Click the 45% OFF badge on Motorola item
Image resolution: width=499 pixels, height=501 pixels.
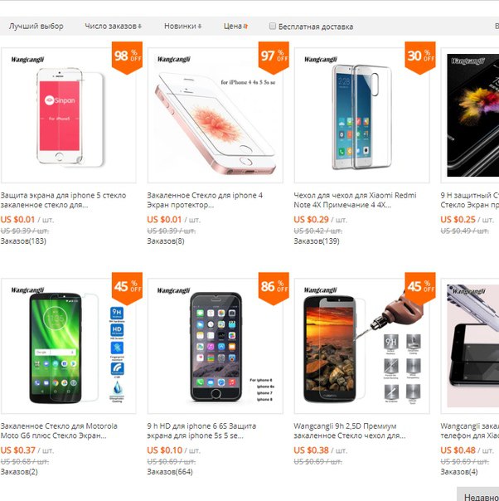pos(127,288)
